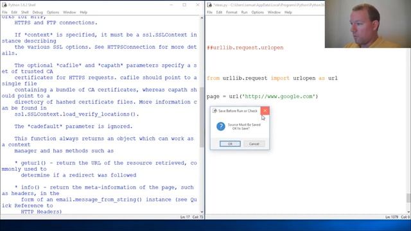Confirm saving with the OK button
The image size is (411, 231).
tap(230, 144)
